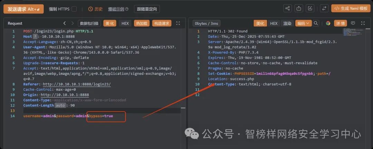Viewport: 373px width, 149px height.
Task: Click the help icon beside 爆破示例
Action: tap(127, 9)
